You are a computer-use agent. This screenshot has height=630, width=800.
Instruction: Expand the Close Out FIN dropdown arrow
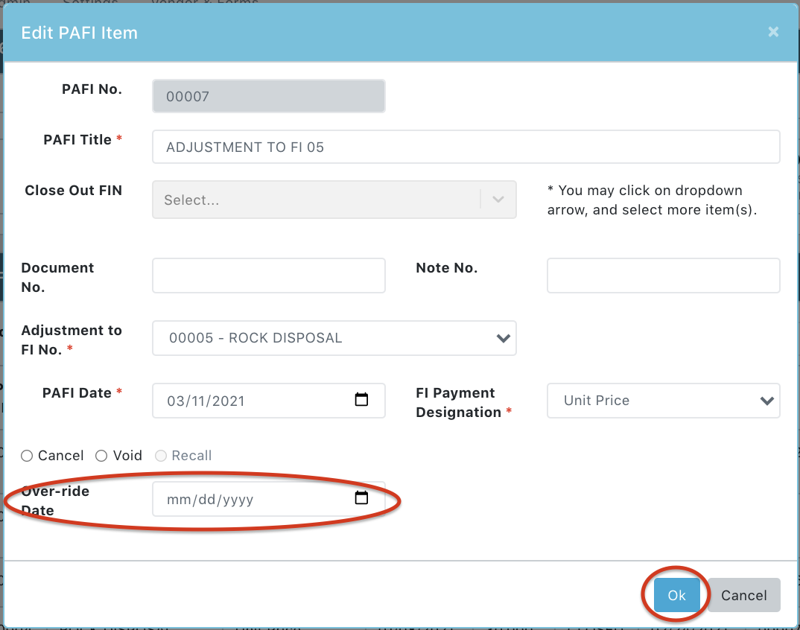pyautogui.click(x=498, y=200)
